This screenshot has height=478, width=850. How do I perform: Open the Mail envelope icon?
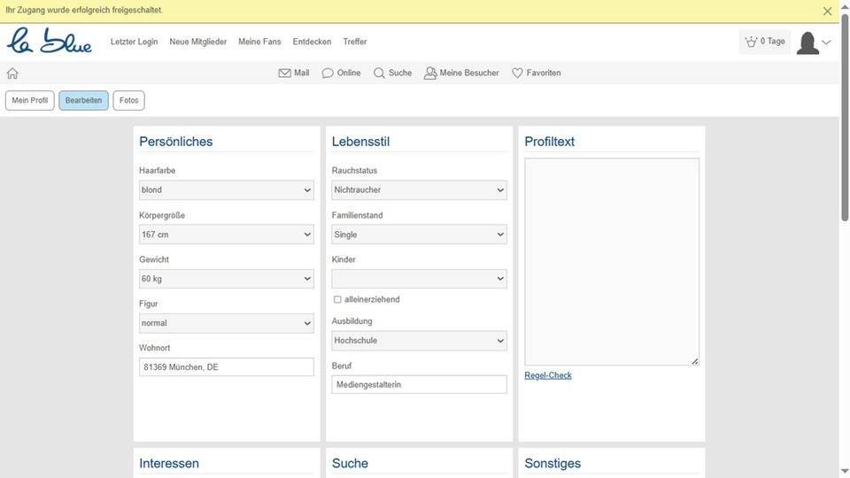(285, 73)
